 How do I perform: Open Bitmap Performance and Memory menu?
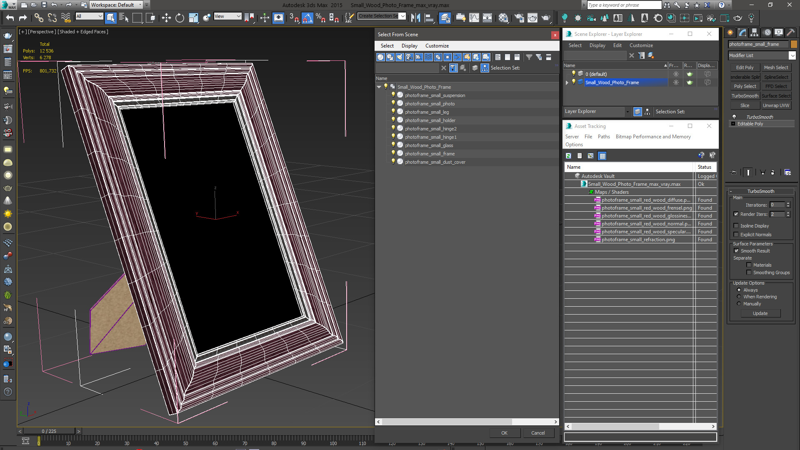653,137
